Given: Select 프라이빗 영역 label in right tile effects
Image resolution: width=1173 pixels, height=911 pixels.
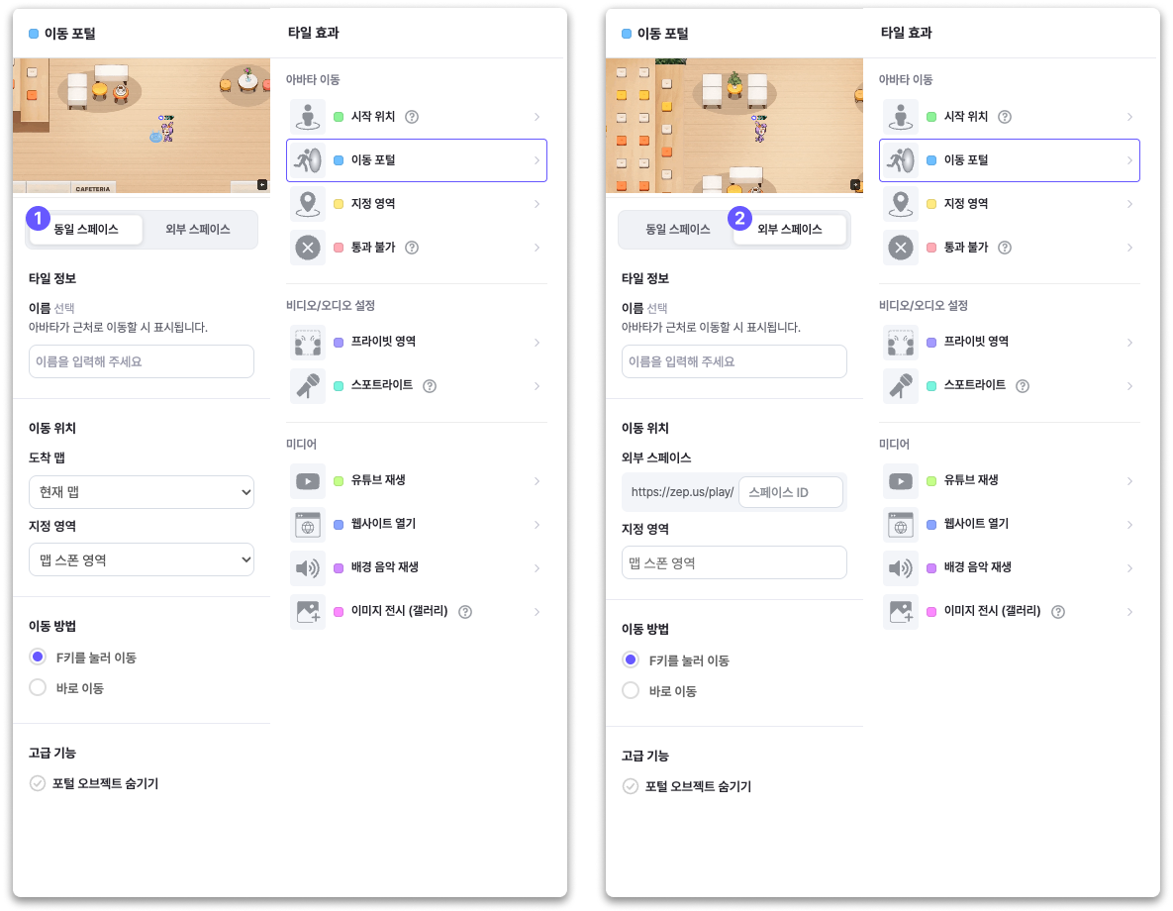Looking at the screenshot, I should click(976, 341).
